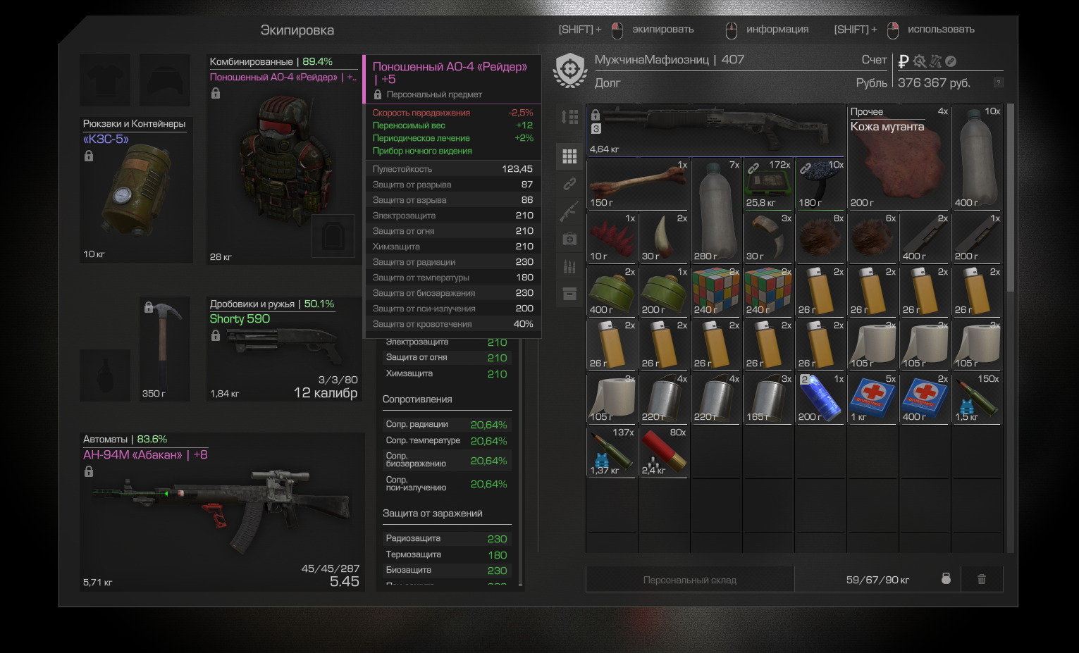1079x653 pixels.
Task: Click the character stats panel scrollbar
Action: 520,461
